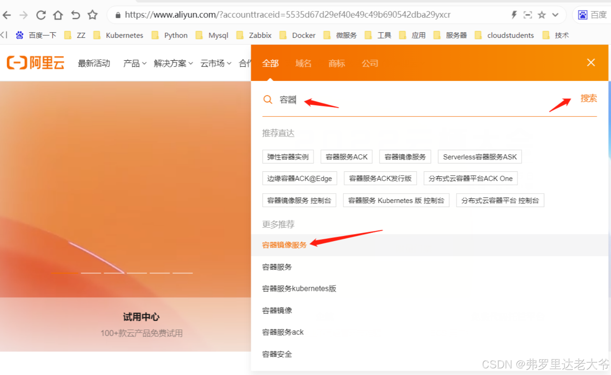
Task: Click the undo/restore closed tab icon
Action: coord(75,15)
